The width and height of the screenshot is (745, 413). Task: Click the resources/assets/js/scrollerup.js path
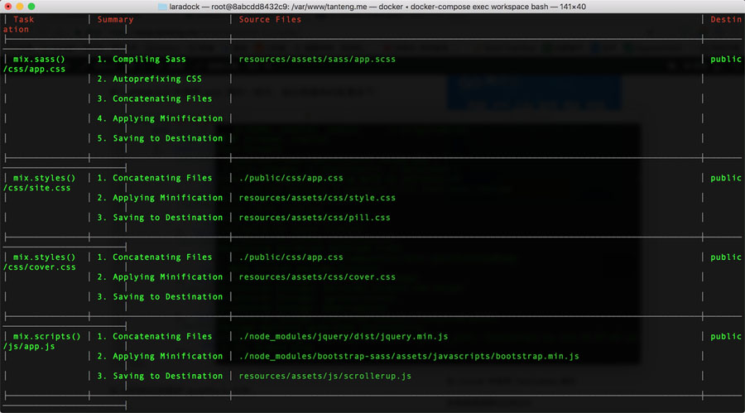pyautogui.click(x=324, y=377)
